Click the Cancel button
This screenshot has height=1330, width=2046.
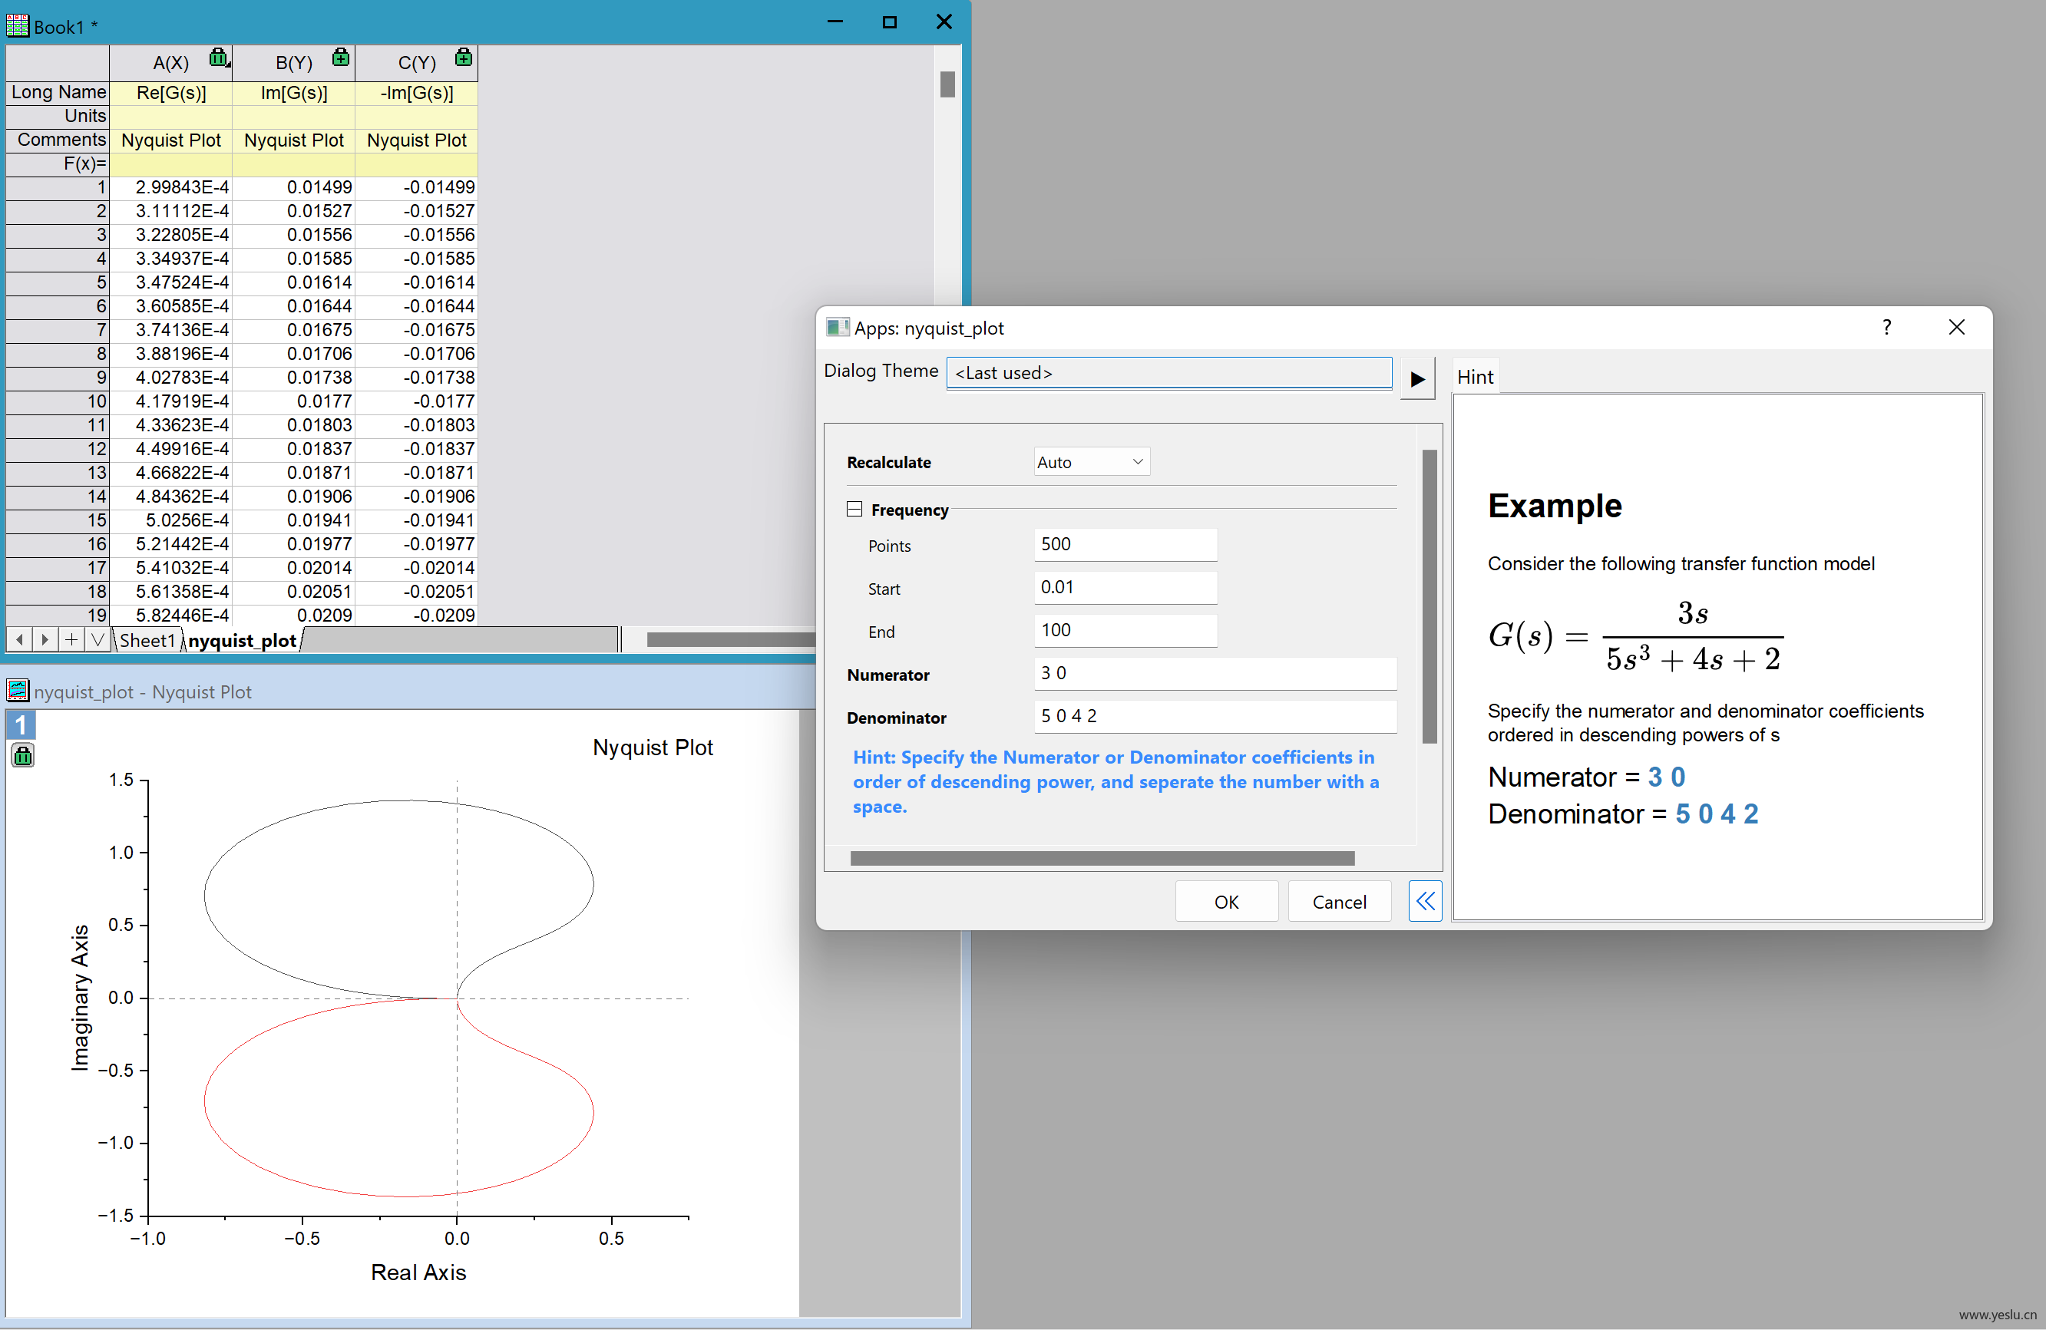1338,901
